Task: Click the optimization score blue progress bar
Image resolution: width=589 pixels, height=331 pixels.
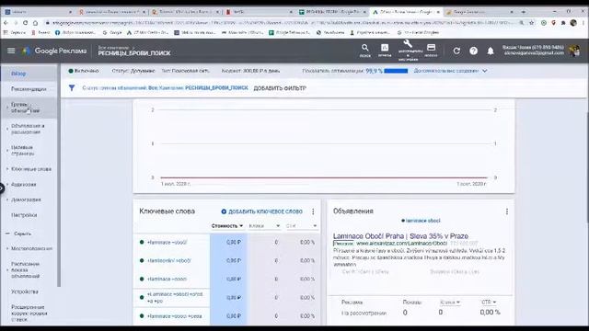Action: tap(396, 71)
